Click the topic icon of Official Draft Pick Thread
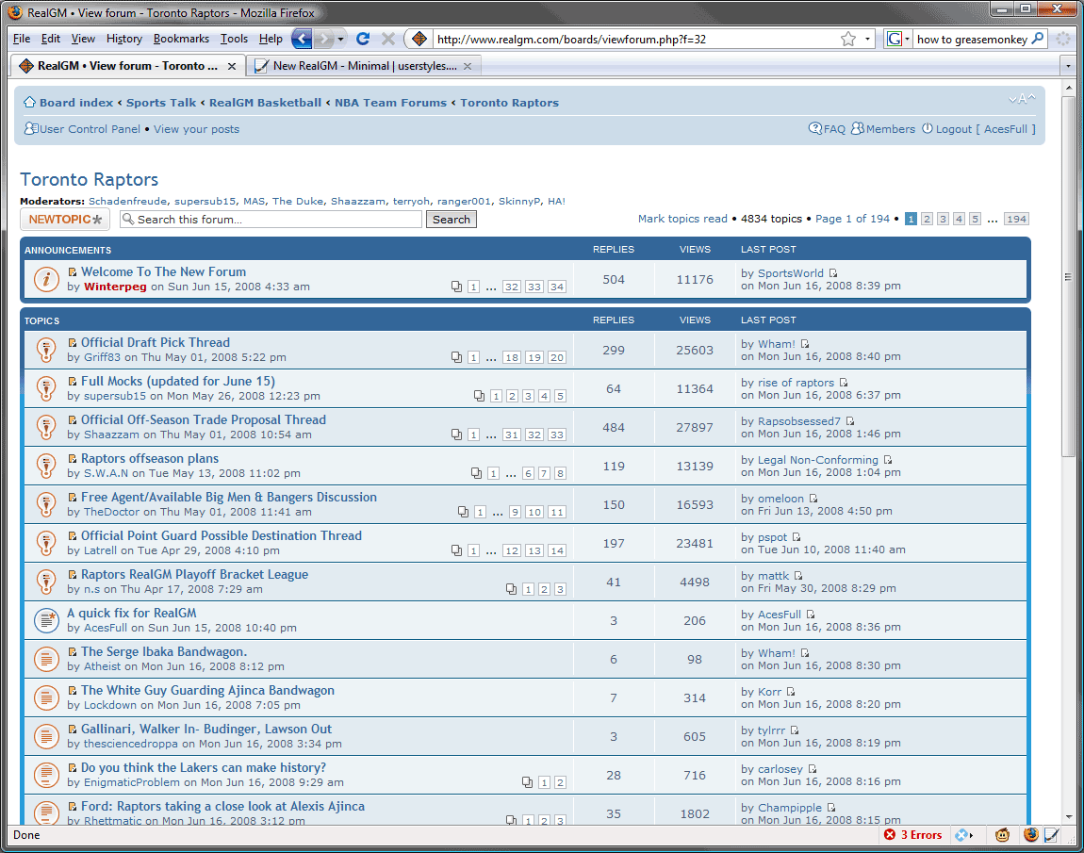Screen dimensions: 1084x853 click(46, 350)
